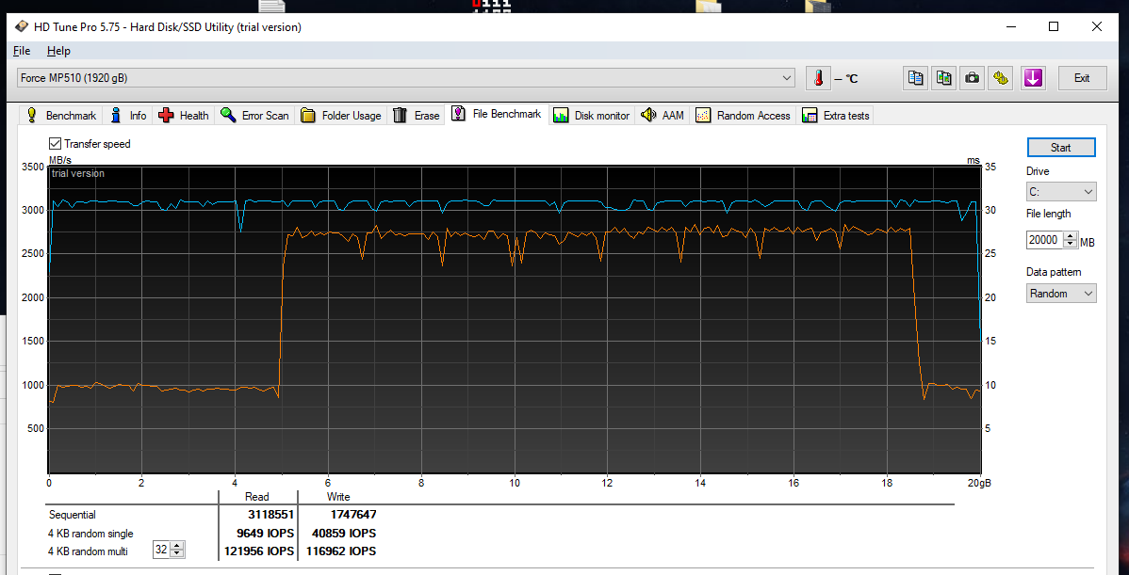Copy screenshot to clipboard icon
Image resolution: width=1129 pixels, height=575 pixels.
944,78
